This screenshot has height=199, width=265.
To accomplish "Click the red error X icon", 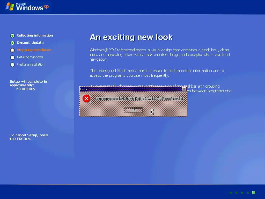I will 86,98.
